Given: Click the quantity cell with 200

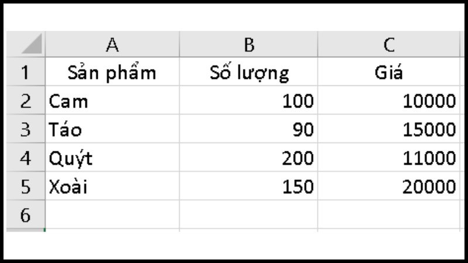Looking at the screenshot, I should click(249, 157).
